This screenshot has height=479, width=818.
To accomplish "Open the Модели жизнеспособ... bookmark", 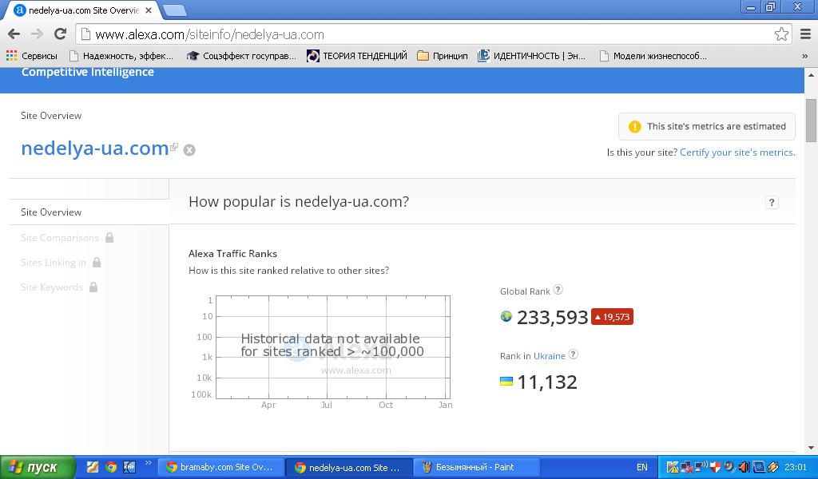I will click(653, 56).
